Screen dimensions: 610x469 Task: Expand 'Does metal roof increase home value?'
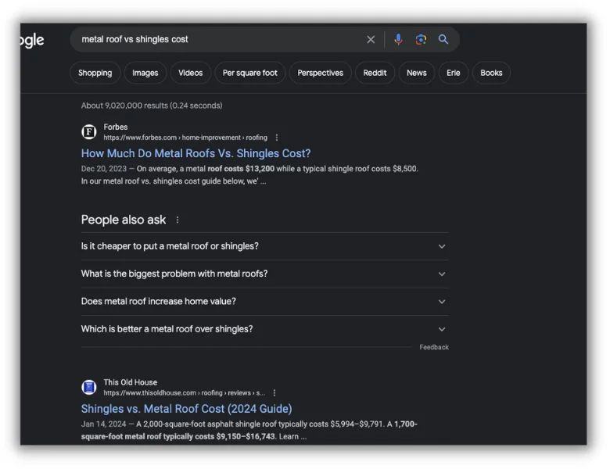click(264, 302)
